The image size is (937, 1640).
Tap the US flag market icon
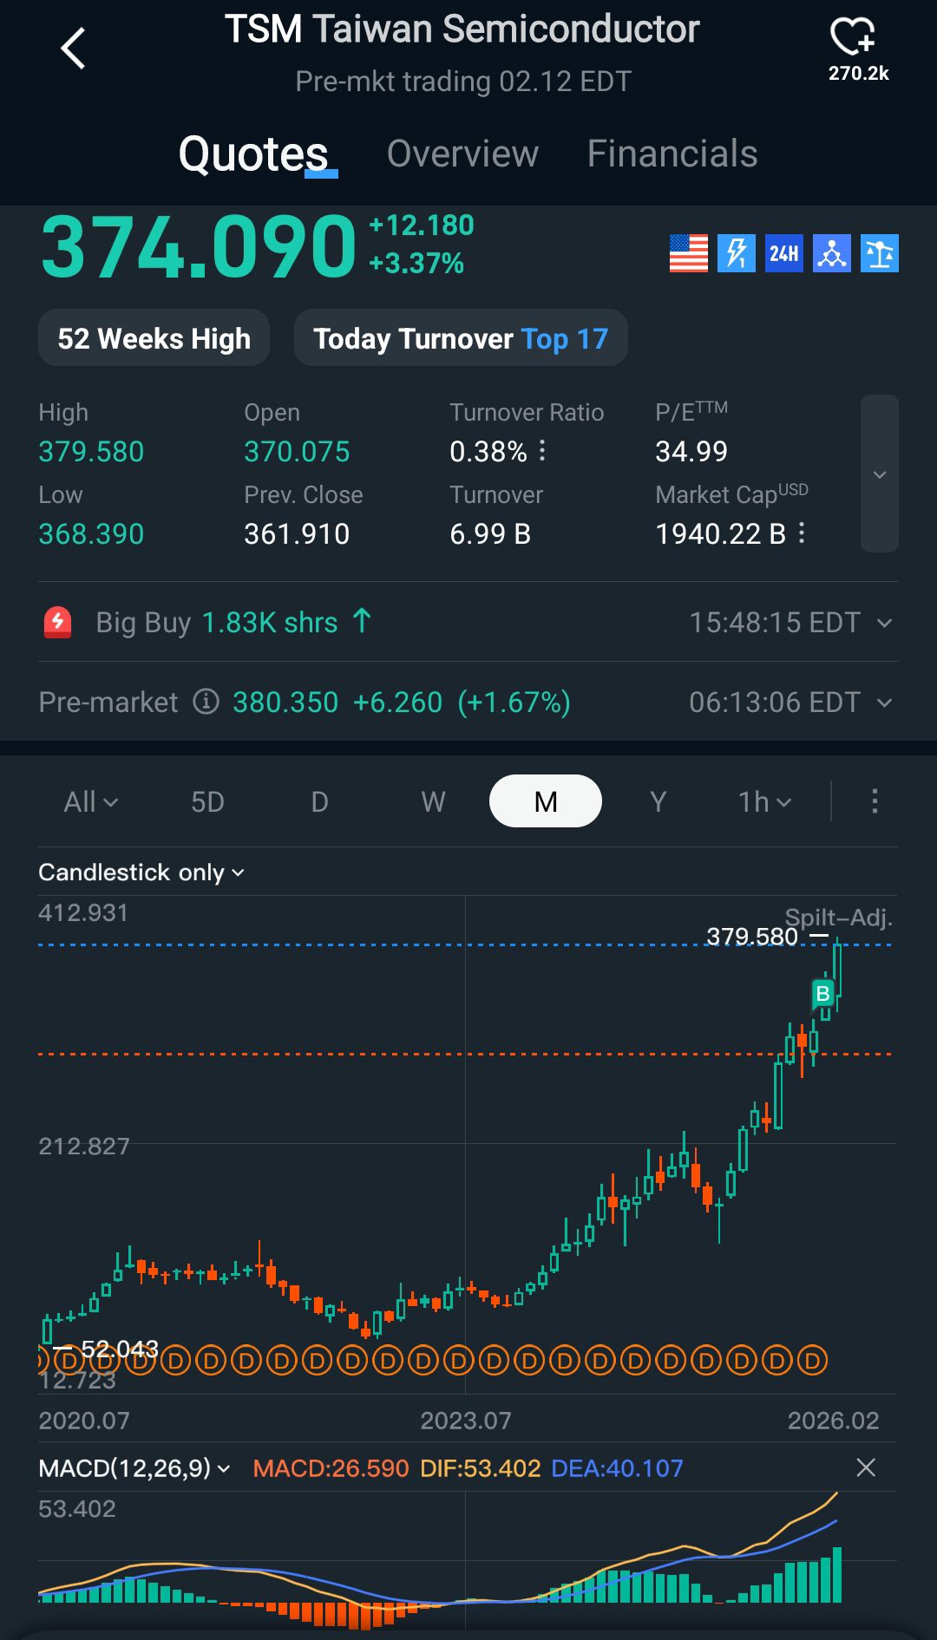pyautogui.click(x=689, y=254)
